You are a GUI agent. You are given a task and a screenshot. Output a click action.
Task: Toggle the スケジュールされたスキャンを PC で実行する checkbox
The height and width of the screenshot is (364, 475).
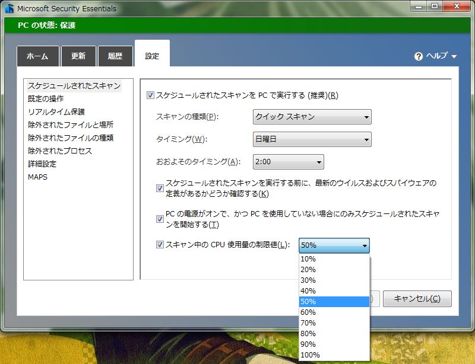(150, 95)
